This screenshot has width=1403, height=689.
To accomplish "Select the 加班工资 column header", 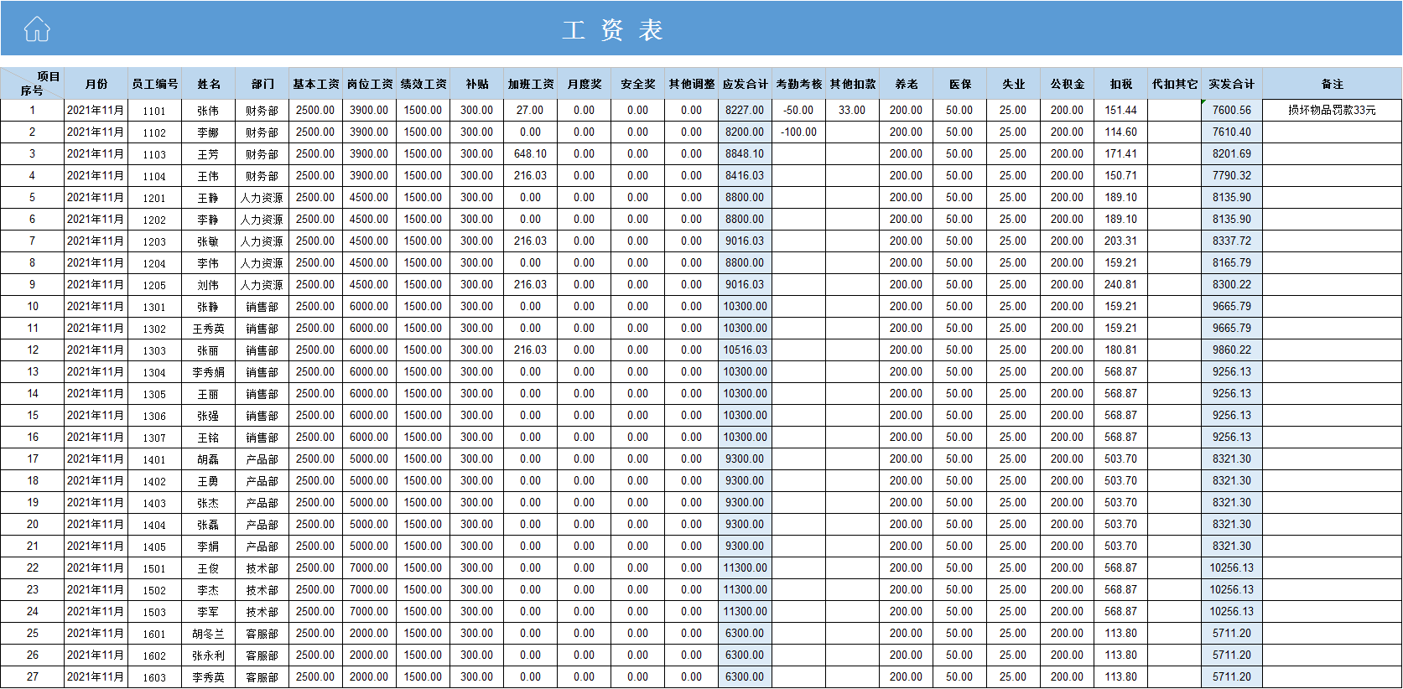I will click(x=531, y=84).
